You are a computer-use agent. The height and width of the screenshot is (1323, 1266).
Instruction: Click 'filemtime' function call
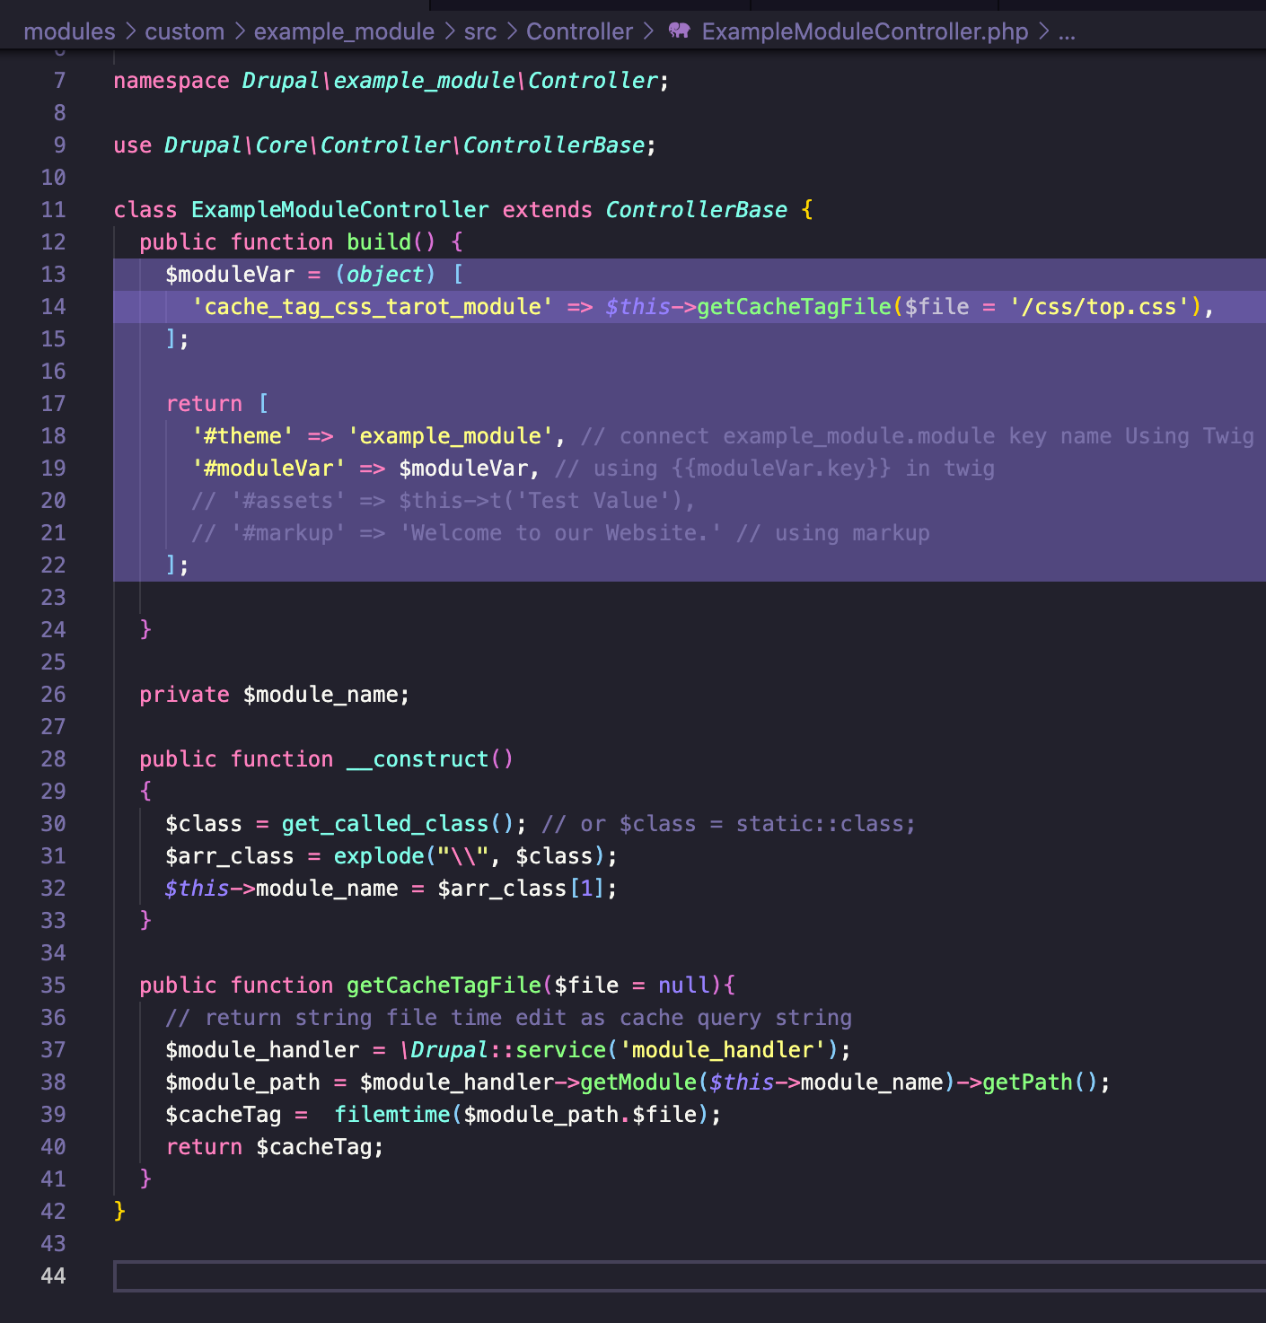(x=391, y=1115)
